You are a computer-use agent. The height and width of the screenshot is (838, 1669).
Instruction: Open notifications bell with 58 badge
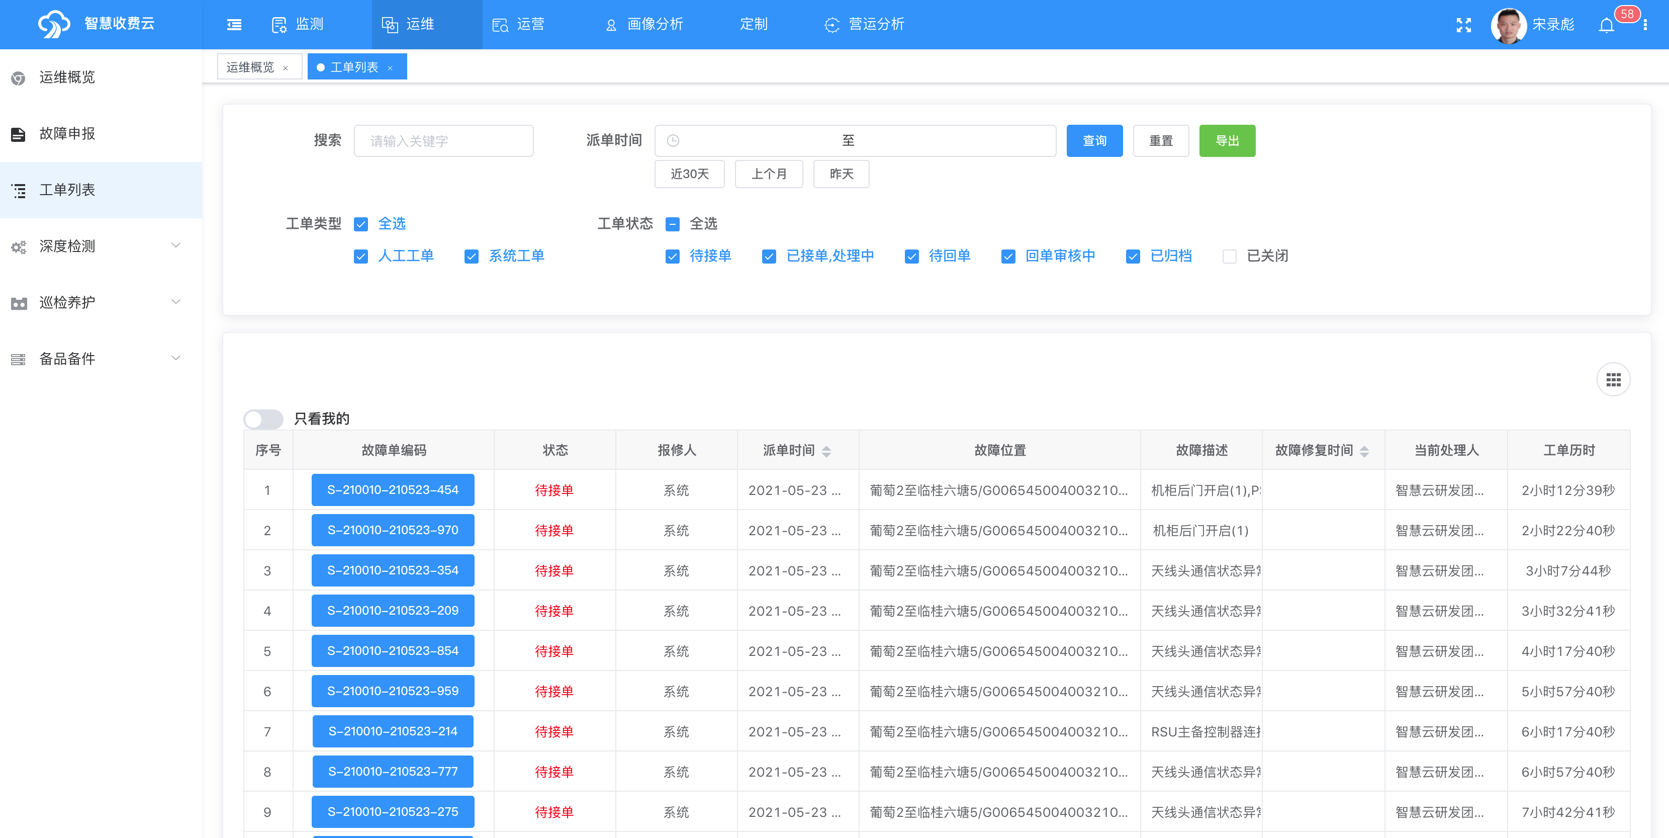click(x=1606, y=25)
